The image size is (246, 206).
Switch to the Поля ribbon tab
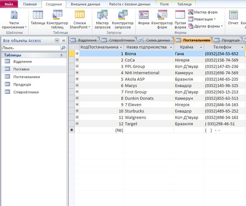tap(164, 4)
